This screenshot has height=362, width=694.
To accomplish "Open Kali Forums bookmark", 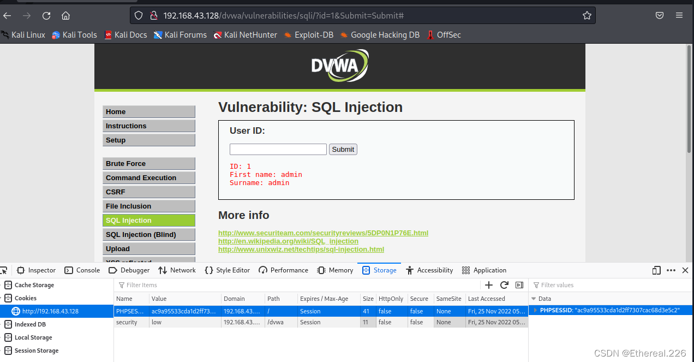I will (180, 35).
